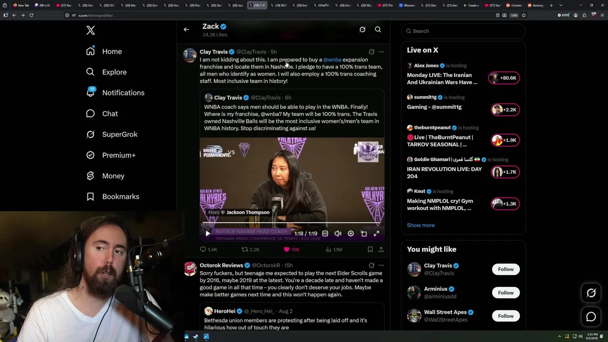View analytics for the 1.1M views post

pyautogui.click(x=333, y=249)
